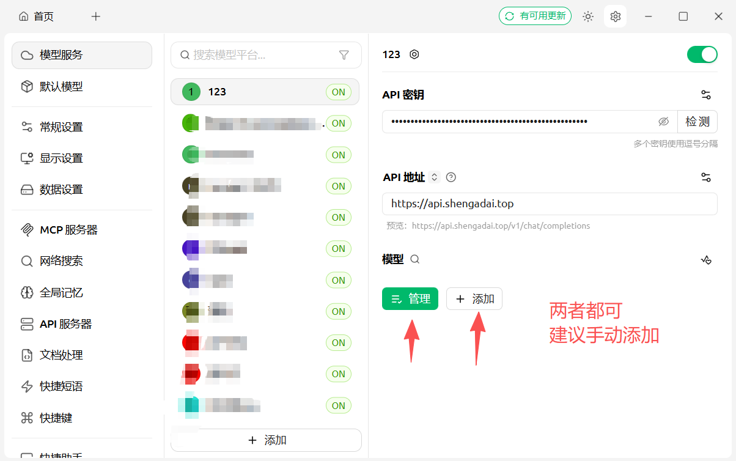The width and height of the screenshot is (736, 461).
Task: Click the filter icon beside platform search
Action: click(344, 55)
